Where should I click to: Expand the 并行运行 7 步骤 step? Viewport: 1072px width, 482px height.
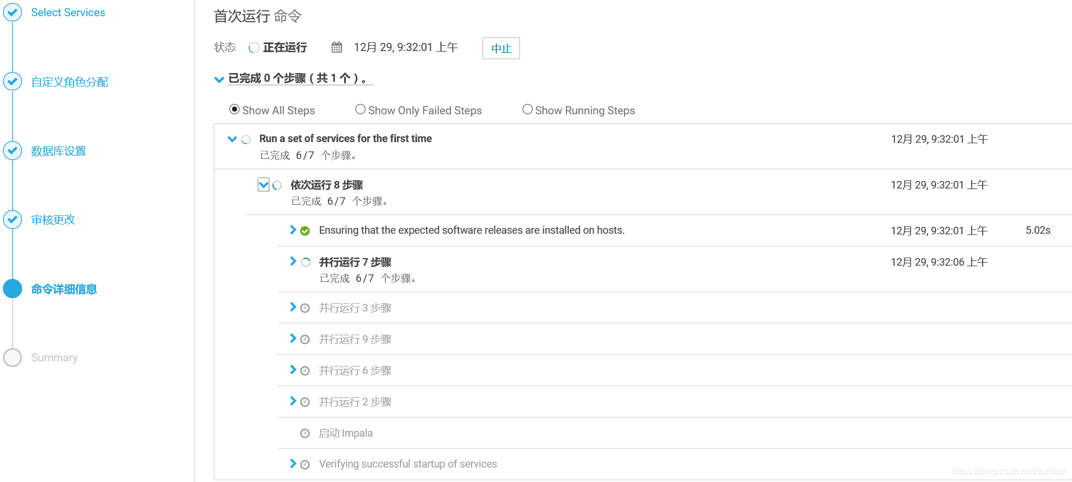tap(293, 261)
